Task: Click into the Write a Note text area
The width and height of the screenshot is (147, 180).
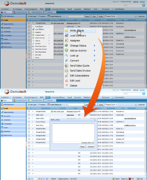Action: tap(73, 134)
